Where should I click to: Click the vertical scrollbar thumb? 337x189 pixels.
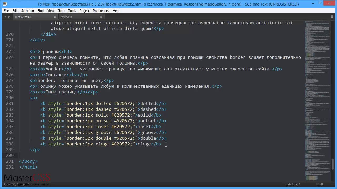[333, 164]
